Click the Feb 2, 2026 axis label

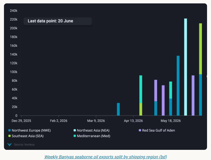point(59,121)
